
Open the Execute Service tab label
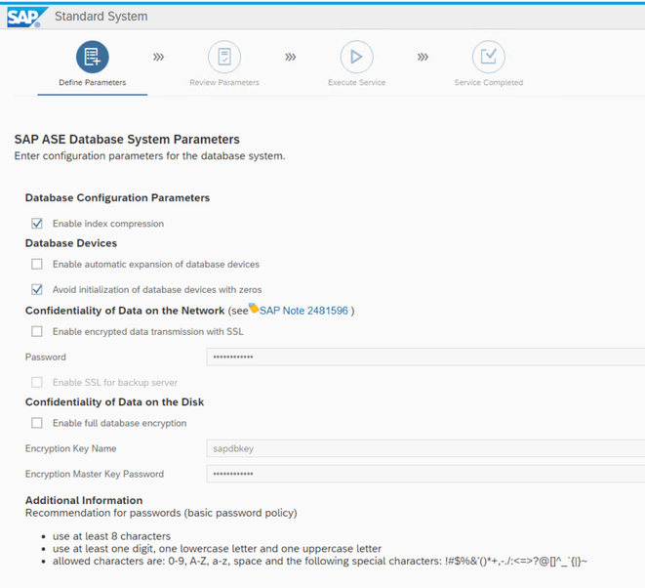coord(356,82)
